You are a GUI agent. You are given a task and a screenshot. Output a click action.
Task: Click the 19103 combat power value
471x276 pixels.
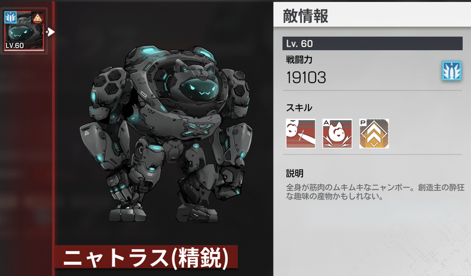point(306,78)
